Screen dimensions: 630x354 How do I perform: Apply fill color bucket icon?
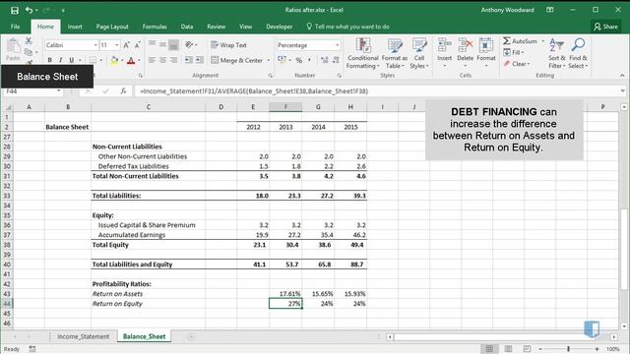114,60
